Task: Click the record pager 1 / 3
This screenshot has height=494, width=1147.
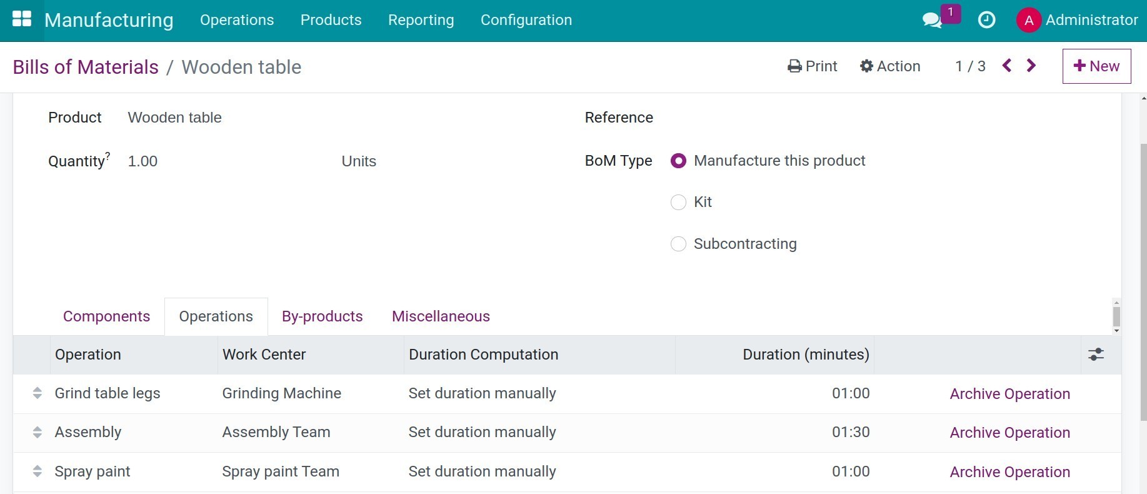Action: [970, 66]
